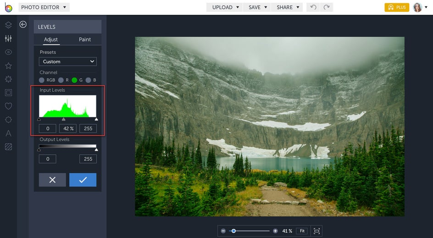This screenshot has width=433, height=238.
Task: Open the Share dropdown menu
Action: click(x=287, y=7)
